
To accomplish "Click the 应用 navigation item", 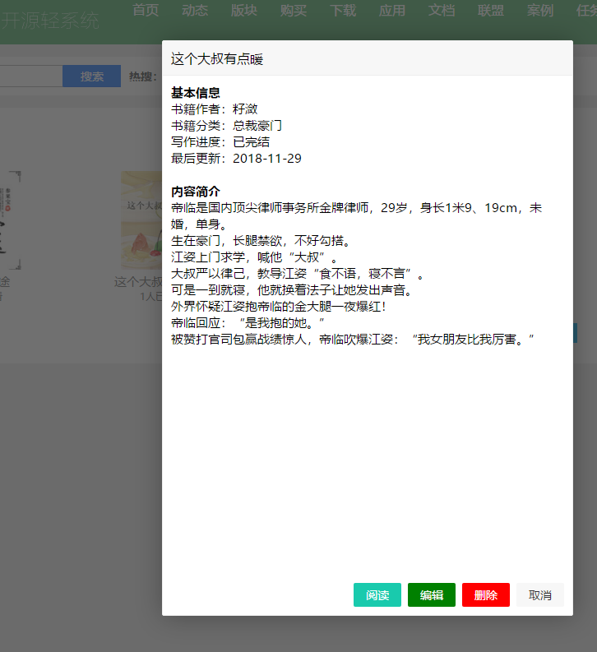I will 392,11.
